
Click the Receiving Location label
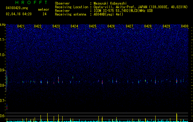coord(71,7)
